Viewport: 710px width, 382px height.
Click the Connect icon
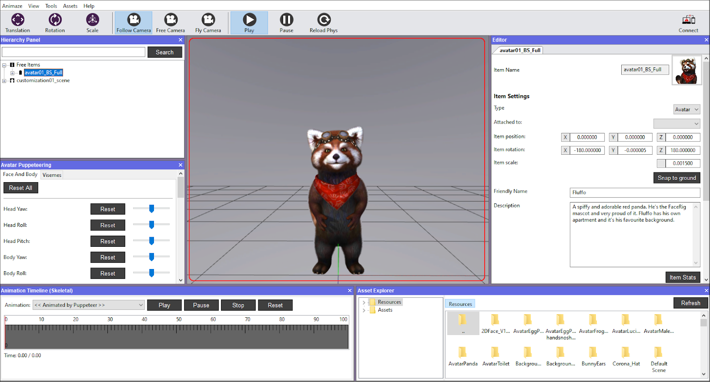[688, 23]
